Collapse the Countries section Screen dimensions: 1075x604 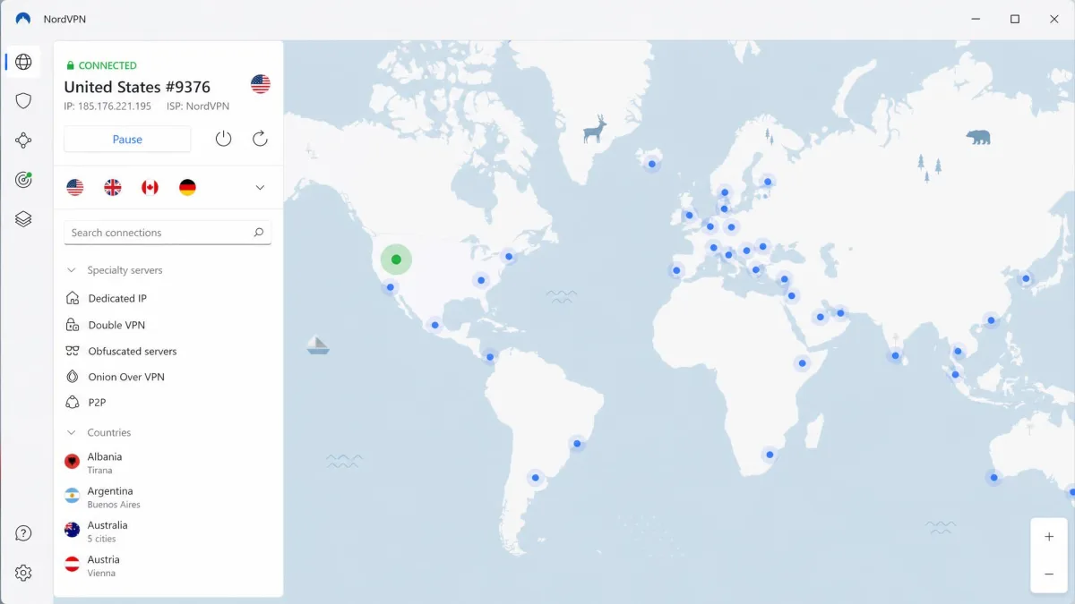[72, 432]
